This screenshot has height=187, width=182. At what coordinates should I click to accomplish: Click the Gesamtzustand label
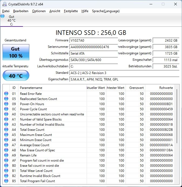click(x=15, y=40)
